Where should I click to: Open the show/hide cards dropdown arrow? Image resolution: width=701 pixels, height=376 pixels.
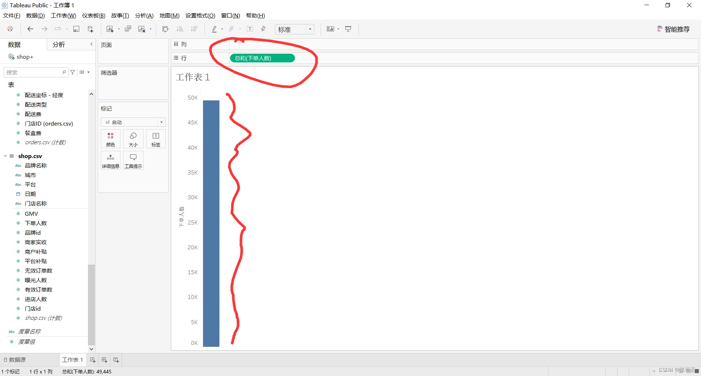[338, 29]
